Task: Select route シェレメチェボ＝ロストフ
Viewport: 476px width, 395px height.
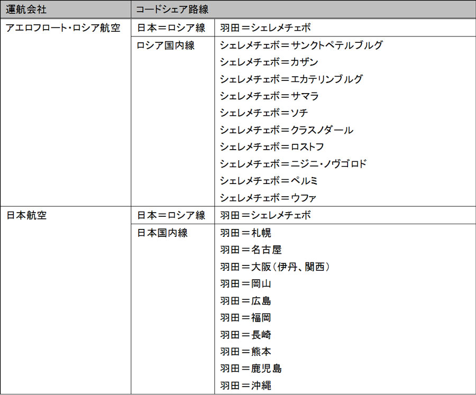Action: 272,147
